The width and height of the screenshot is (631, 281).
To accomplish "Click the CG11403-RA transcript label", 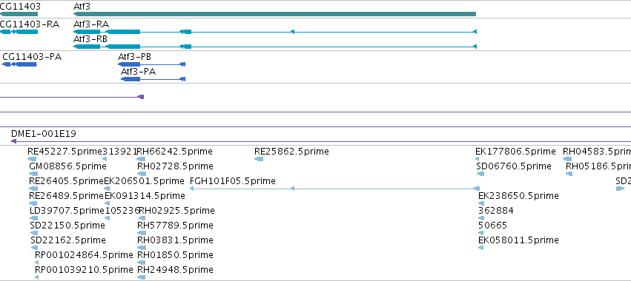I will coord(30,24).
